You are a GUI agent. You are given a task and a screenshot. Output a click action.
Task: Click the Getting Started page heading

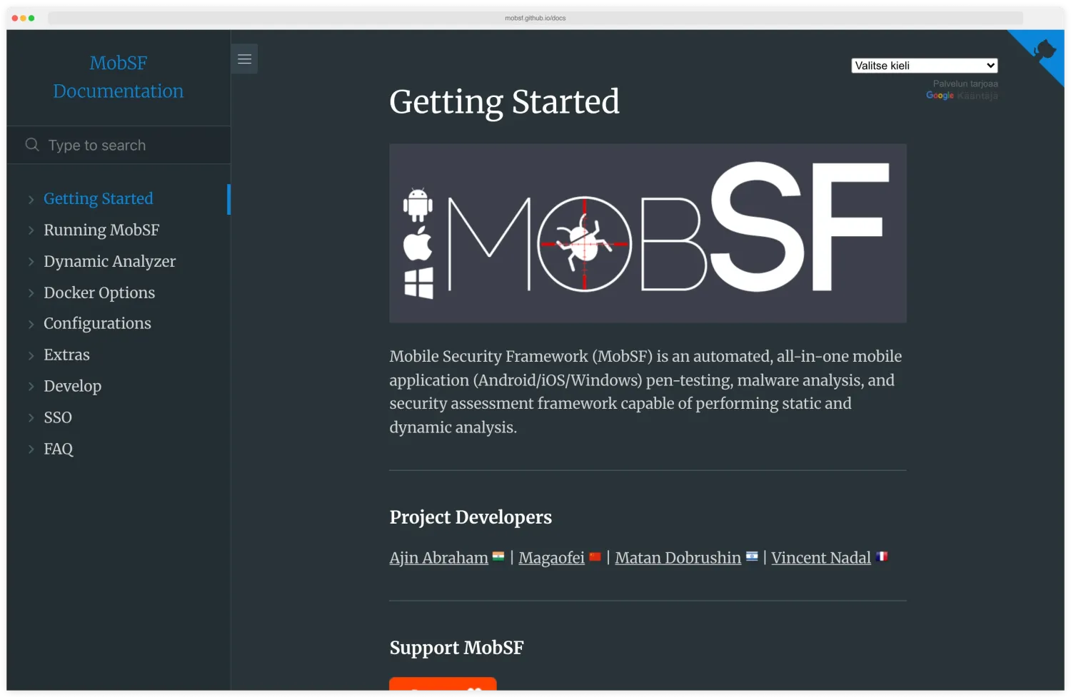(x=504, y=102)
